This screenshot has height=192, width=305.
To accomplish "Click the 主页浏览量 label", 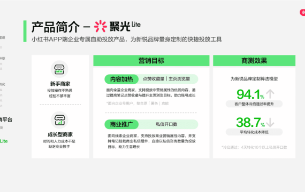I will point(179,79).
